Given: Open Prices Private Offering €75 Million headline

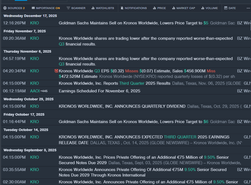Looking at the screenshot, I should [143, 160].
